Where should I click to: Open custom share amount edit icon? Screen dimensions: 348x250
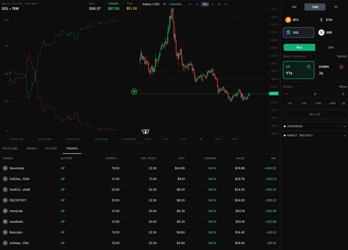(344, 103)
